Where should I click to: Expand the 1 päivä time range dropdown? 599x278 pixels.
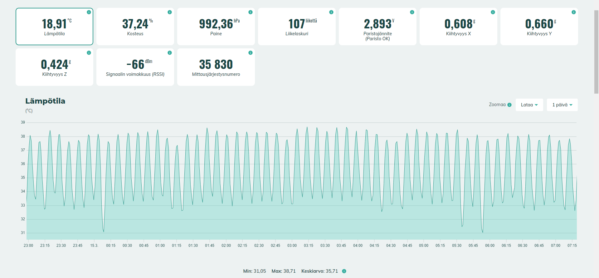tap(562, 105)
